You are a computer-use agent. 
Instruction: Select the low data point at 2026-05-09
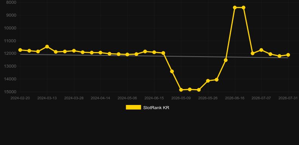coord(181,90)
